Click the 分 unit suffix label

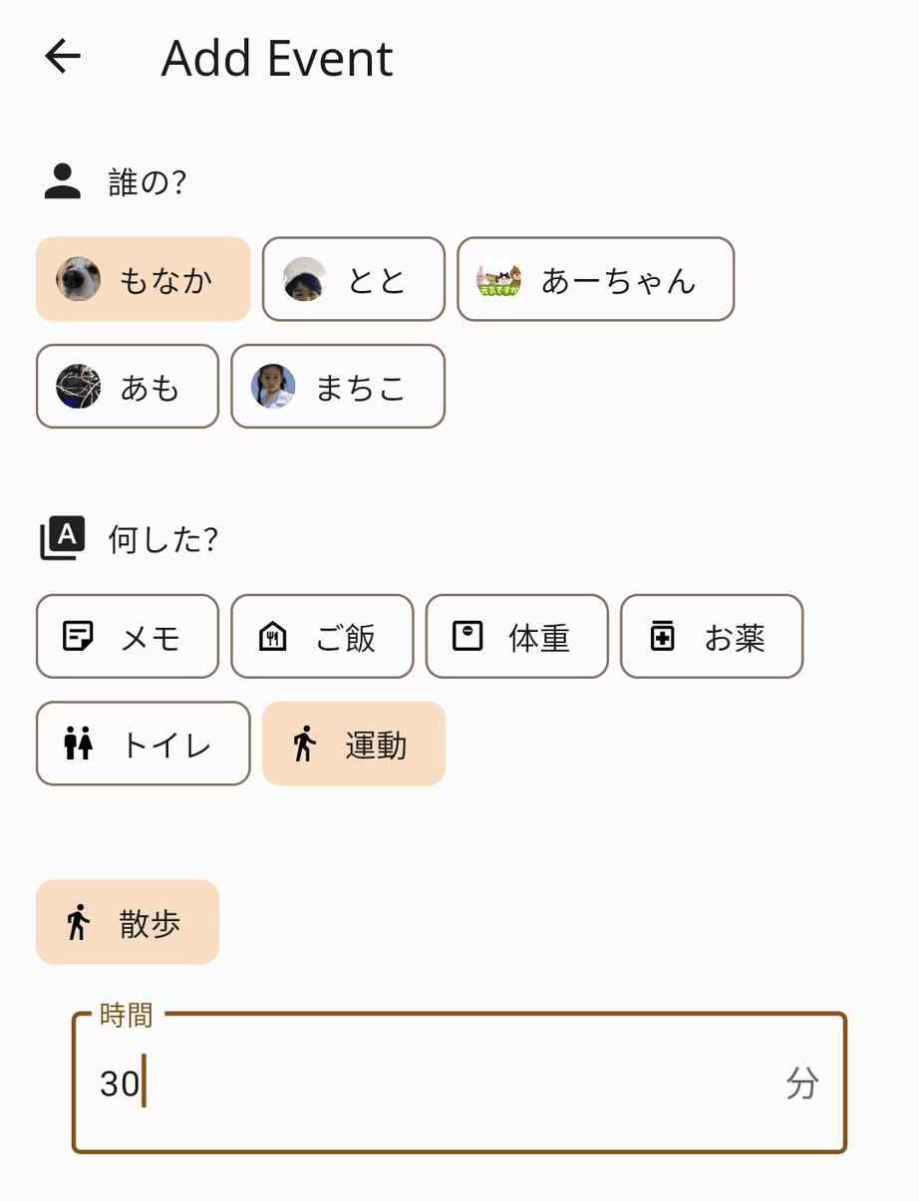[802, 1083]
